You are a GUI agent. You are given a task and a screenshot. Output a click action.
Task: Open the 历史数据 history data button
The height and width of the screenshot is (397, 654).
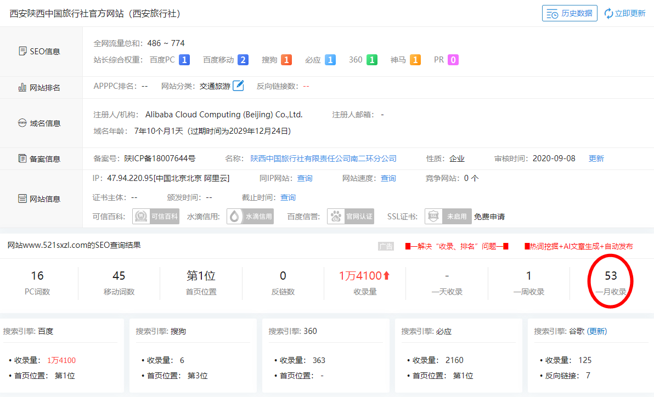tap(570, 13)
